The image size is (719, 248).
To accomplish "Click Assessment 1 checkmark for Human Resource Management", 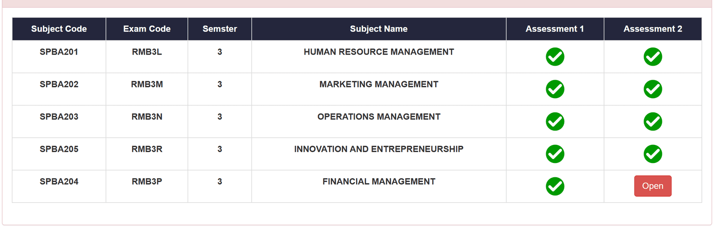I will click(x=555, y=57).
